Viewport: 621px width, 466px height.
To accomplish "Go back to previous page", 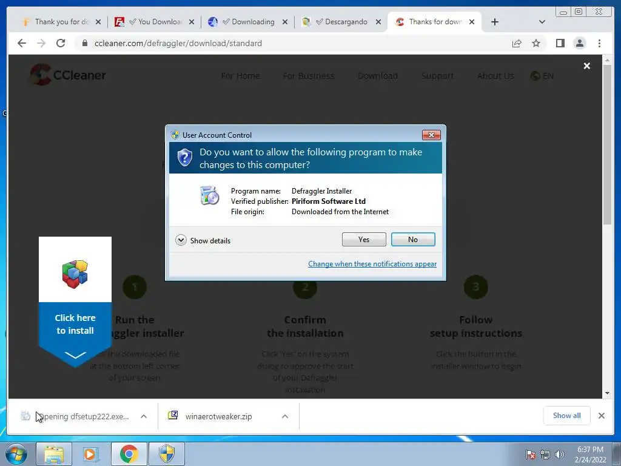I will point(22,43).
